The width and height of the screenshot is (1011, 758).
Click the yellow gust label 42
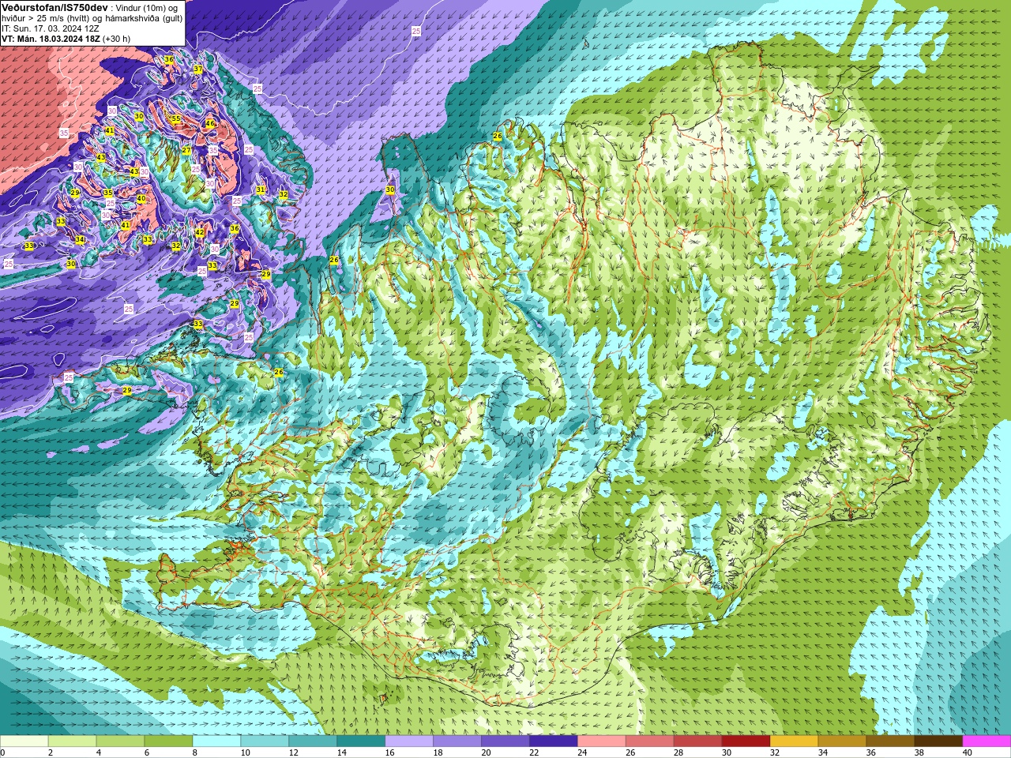[x=200, y=233]
